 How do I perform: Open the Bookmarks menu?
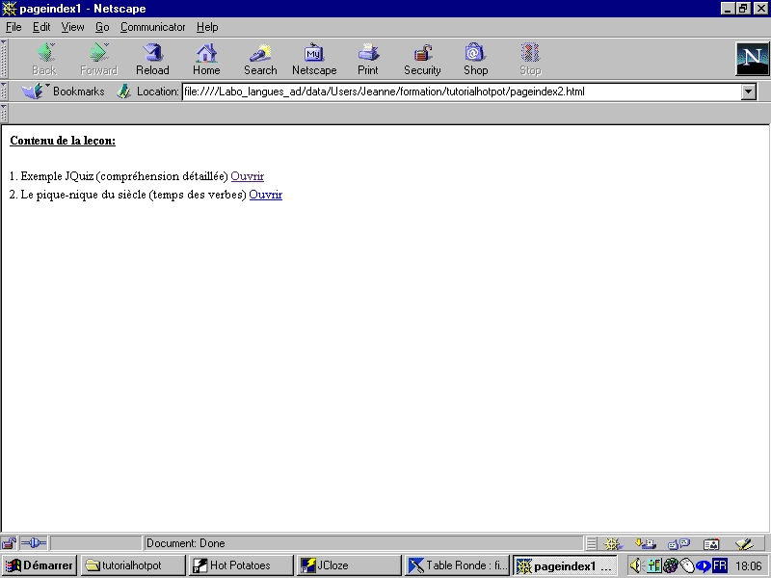63,92
